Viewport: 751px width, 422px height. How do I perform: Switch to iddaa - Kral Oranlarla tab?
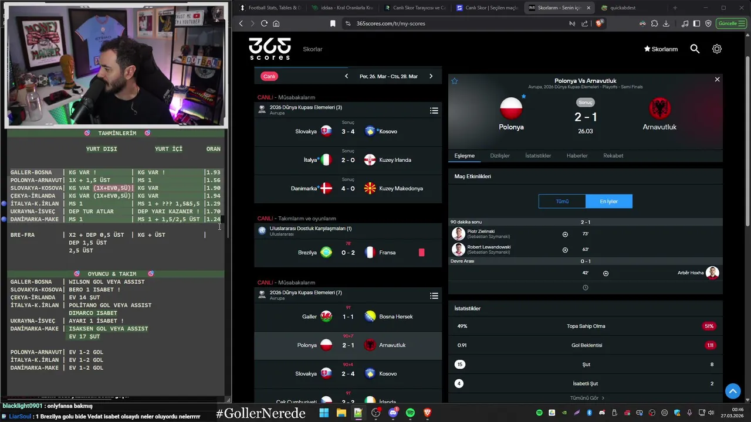(x=342, y=8)
